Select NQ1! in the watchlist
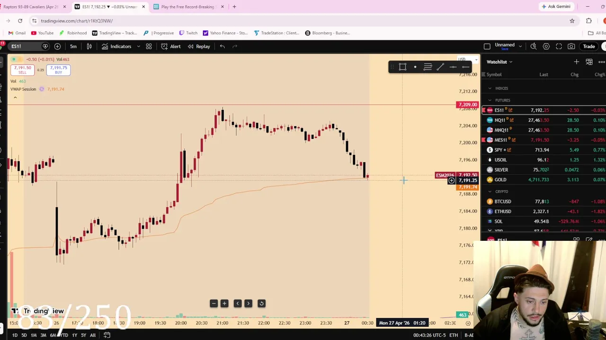 [x=544, y=120]
